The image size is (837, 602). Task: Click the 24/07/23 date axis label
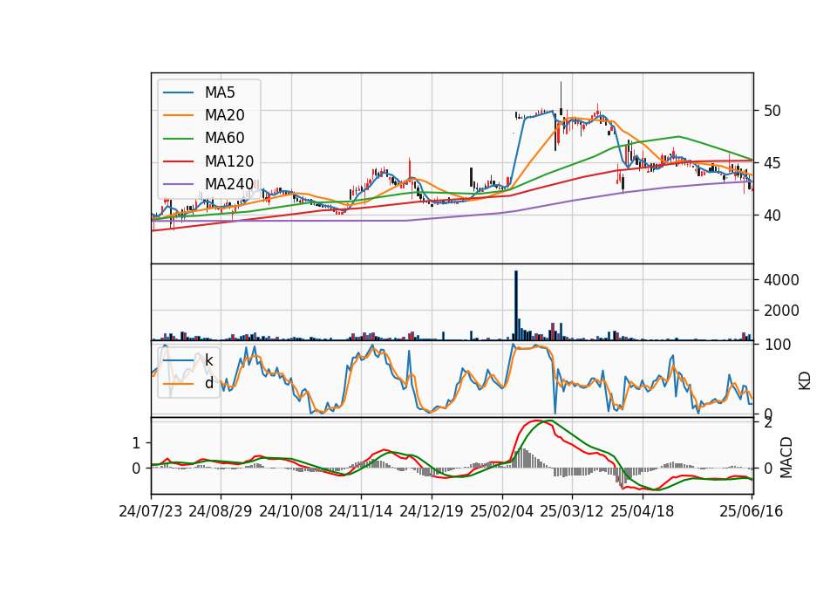click(151, 511)
